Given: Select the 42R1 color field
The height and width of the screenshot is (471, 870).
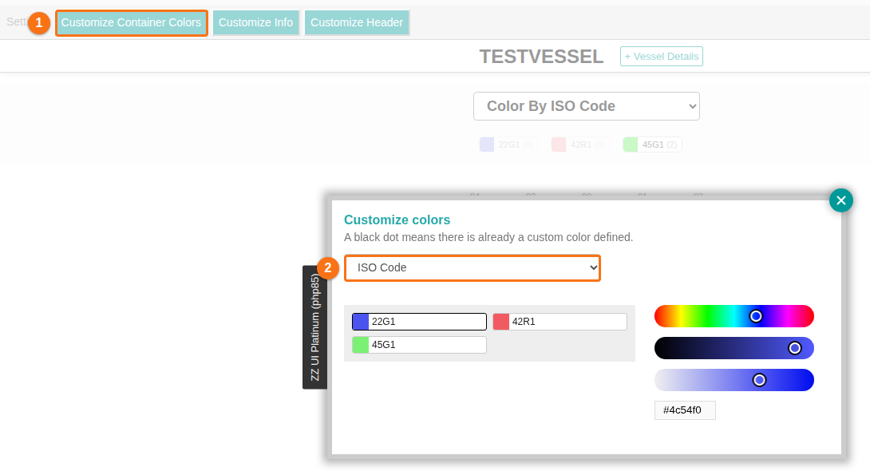Looking at the screenshot, I should tap(560, 322).
